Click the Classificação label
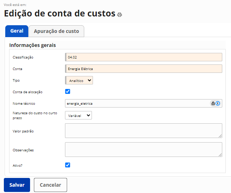Screen dimensions: 231x193 click(23, 57)
